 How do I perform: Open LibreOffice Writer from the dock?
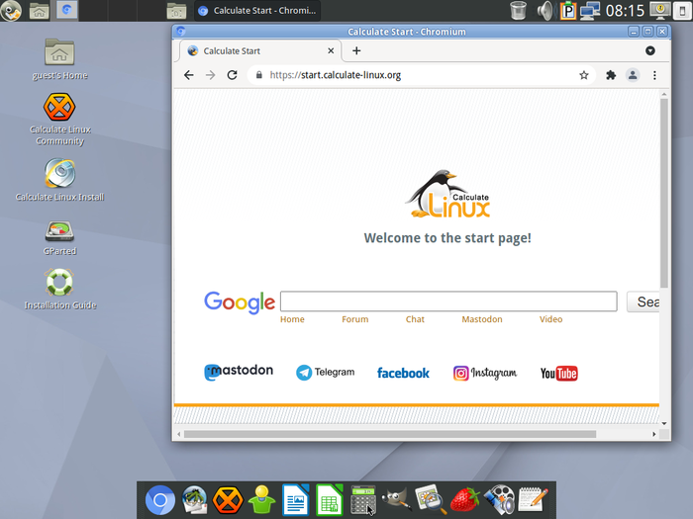pyautogui.click(x=295, y=499)
